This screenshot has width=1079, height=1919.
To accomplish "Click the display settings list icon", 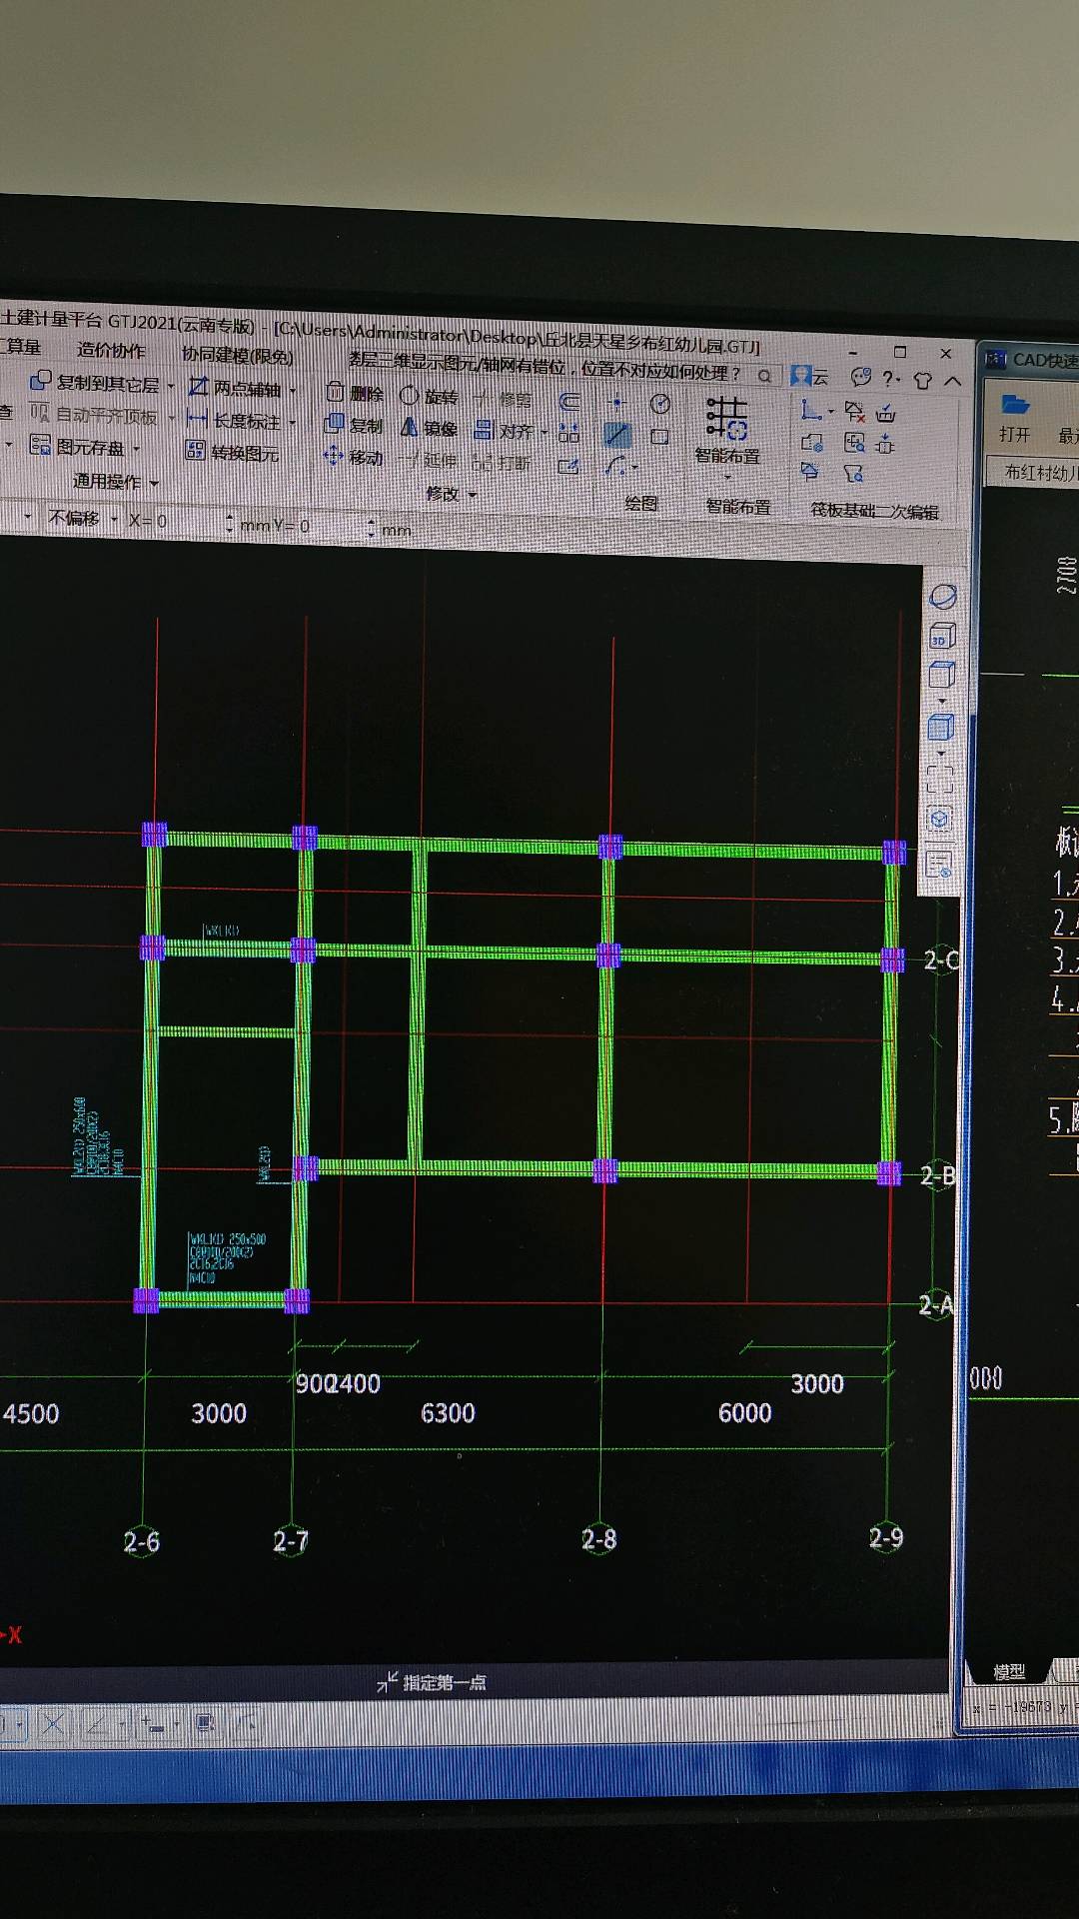I will tap(938, 864).
